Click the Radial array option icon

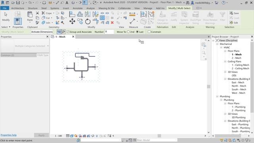(x=63, y=32)
